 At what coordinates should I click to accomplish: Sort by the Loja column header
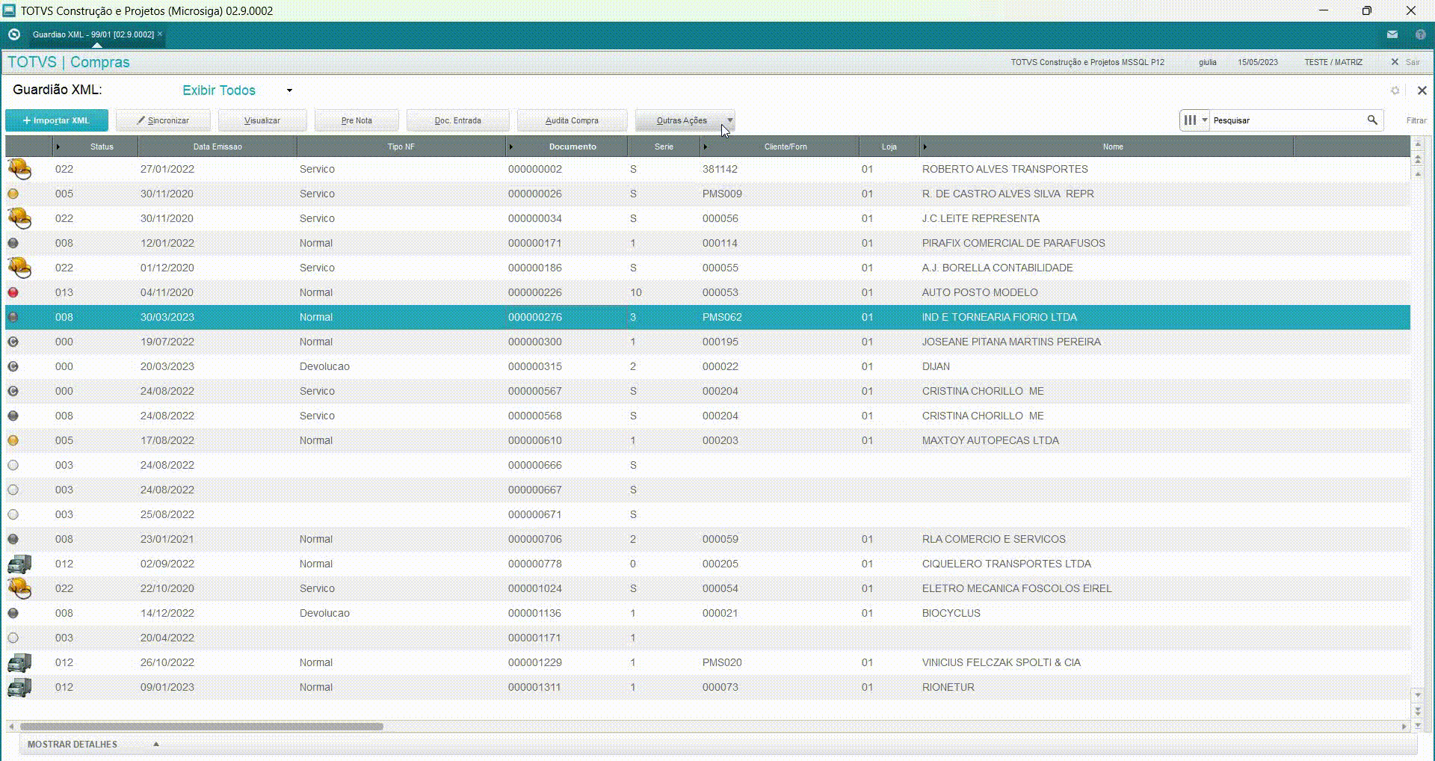coord(889,147)
